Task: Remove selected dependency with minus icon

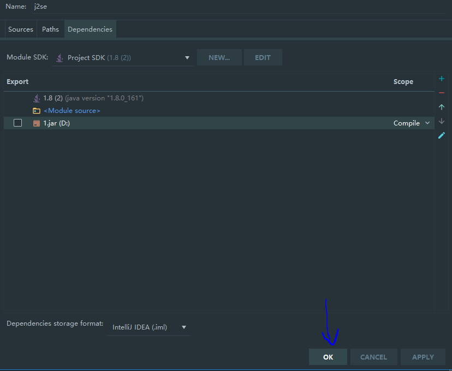Action: coord(441,93)
